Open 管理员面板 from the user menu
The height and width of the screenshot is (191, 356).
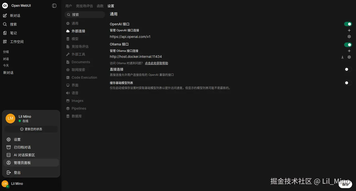(22, 163)
